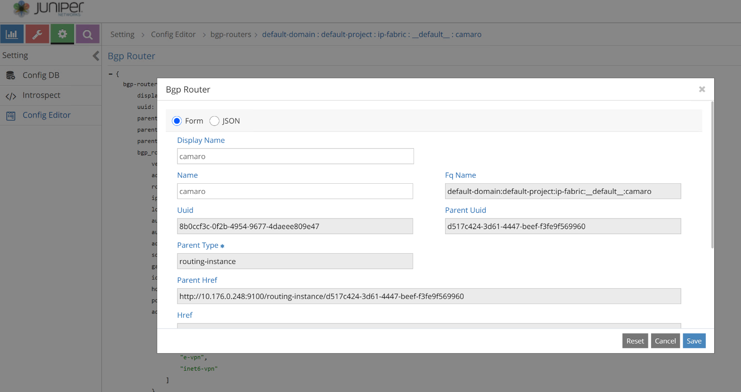Open the Query search icon
The image size is (741, 392).
pos(88,34)
